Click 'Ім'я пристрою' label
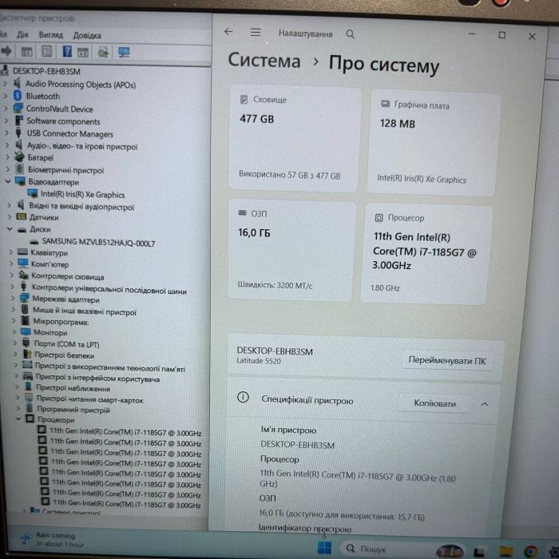The image size is (559, 559). pyautogui.click(x=288, y=430)
